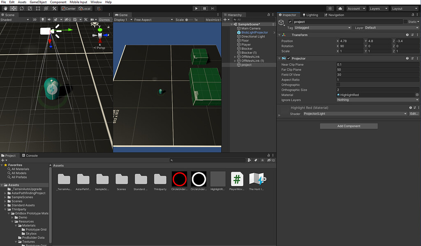Viewport: 421px width, 246px height.
Task: Open the Untagged tag dropdown
Action: (x=322, y=28)
